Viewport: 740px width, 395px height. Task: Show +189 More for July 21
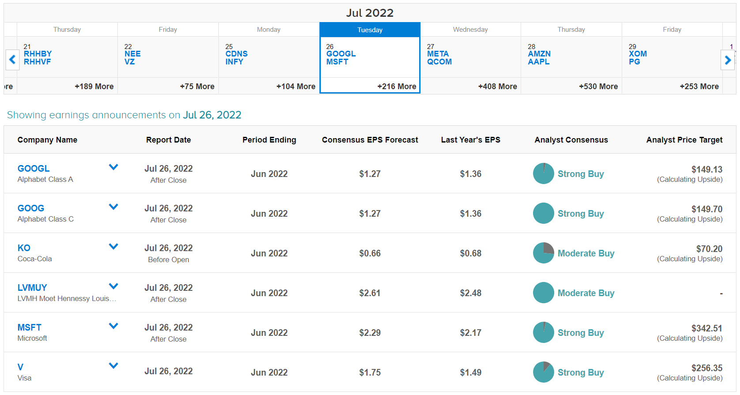click(94, 87)
